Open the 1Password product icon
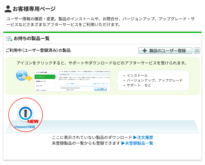This screenshot has width=205, height=165. (26, 113)
